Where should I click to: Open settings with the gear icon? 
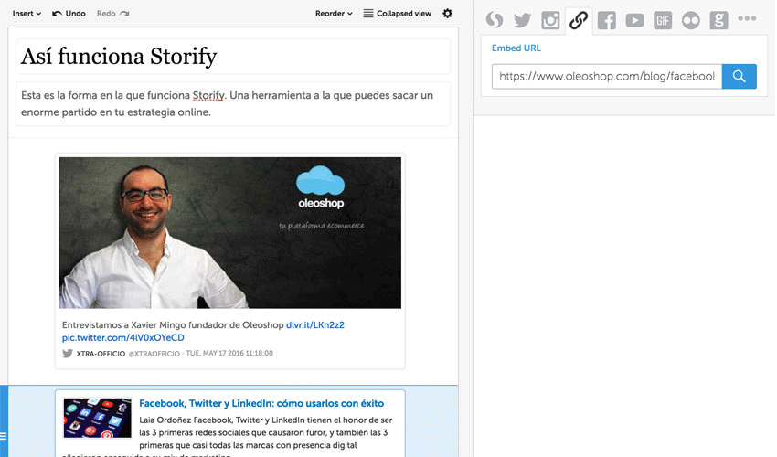point(448,14)
